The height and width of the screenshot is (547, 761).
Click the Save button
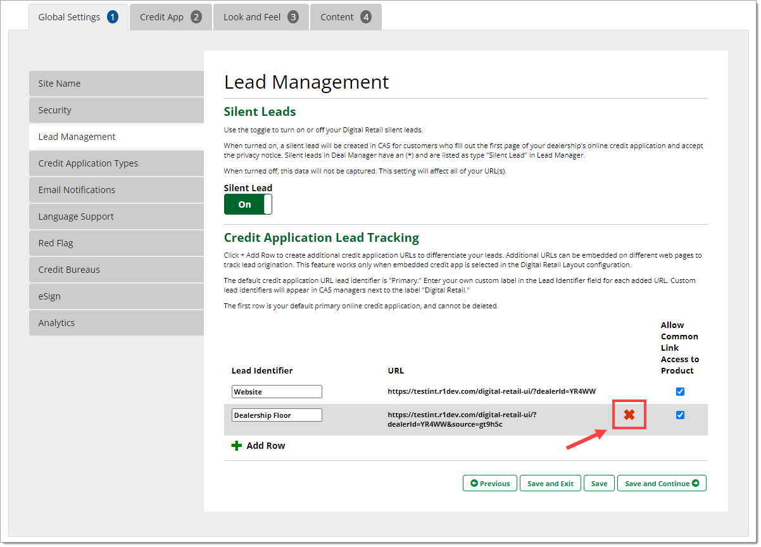coord(599,483)
